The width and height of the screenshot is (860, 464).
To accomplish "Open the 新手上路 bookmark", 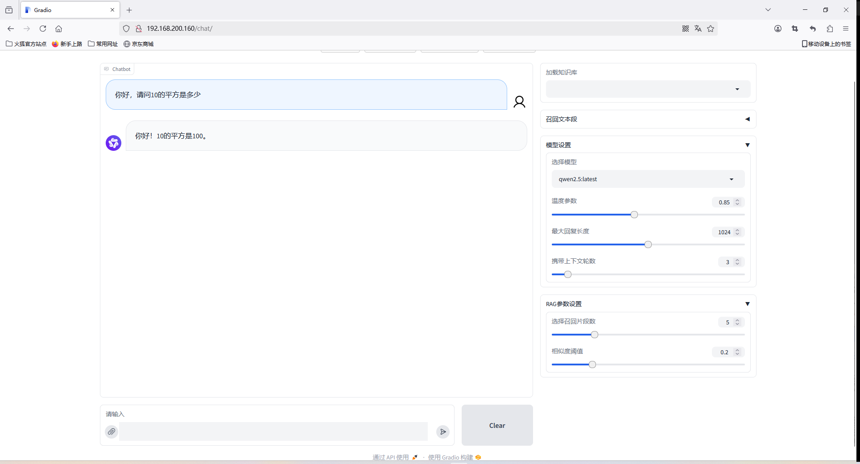I will click(x=67, y=44).
